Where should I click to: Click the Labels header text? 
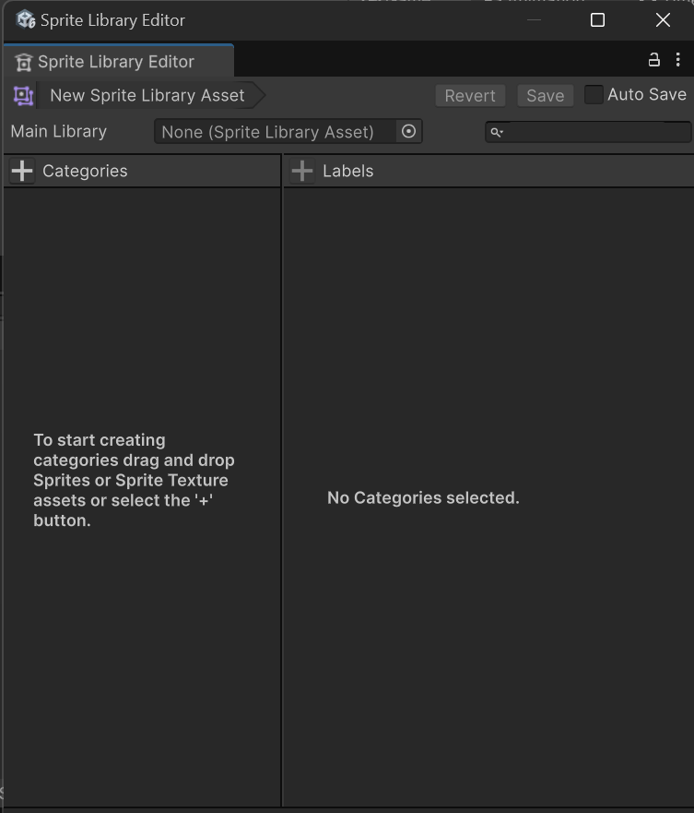coord(348,171)
